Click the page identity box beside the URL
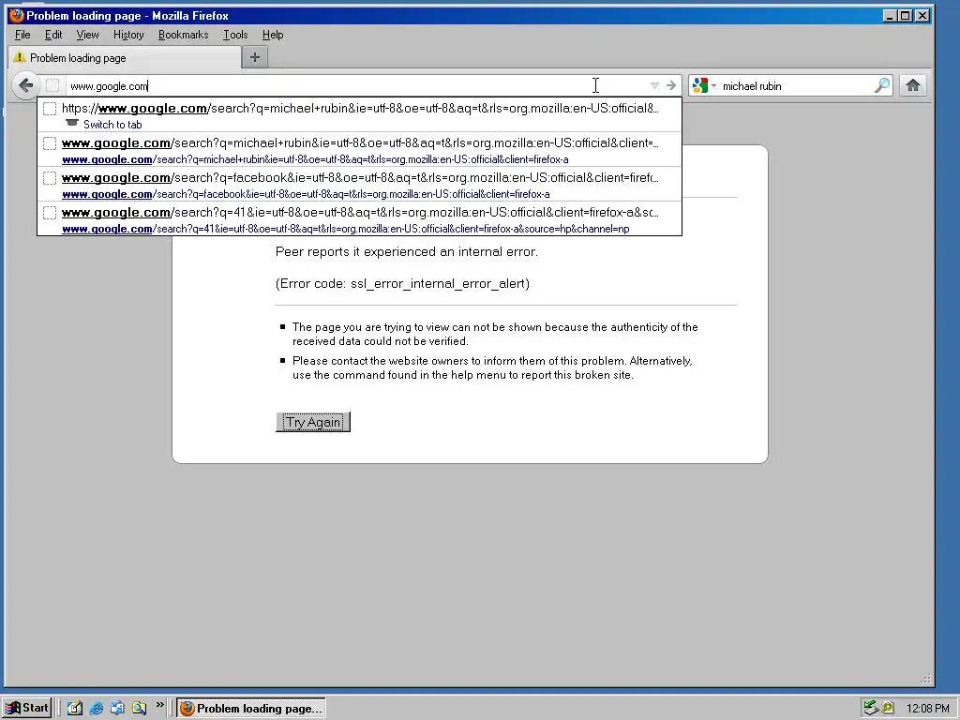This screenshot has height=720, width=960. tap(52, 85)
